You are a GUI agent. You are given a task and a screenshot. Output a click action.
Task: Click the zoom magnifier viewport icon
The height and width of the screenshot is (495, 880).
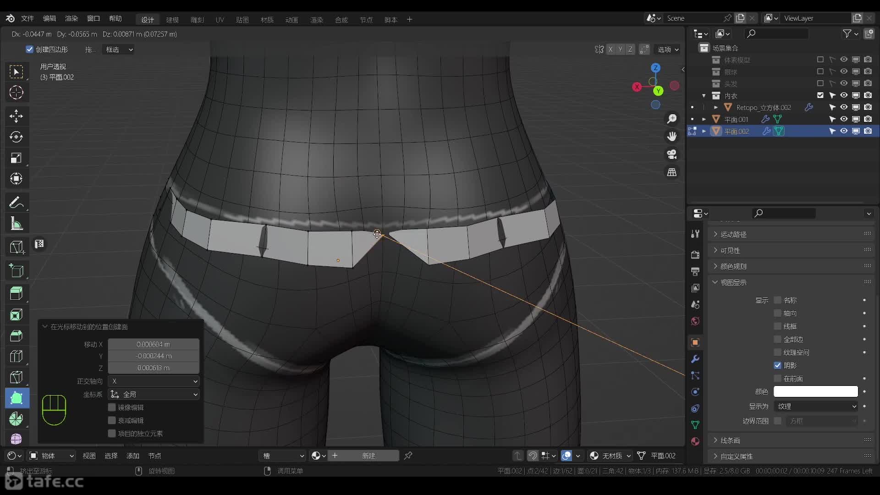click(672, 119)
